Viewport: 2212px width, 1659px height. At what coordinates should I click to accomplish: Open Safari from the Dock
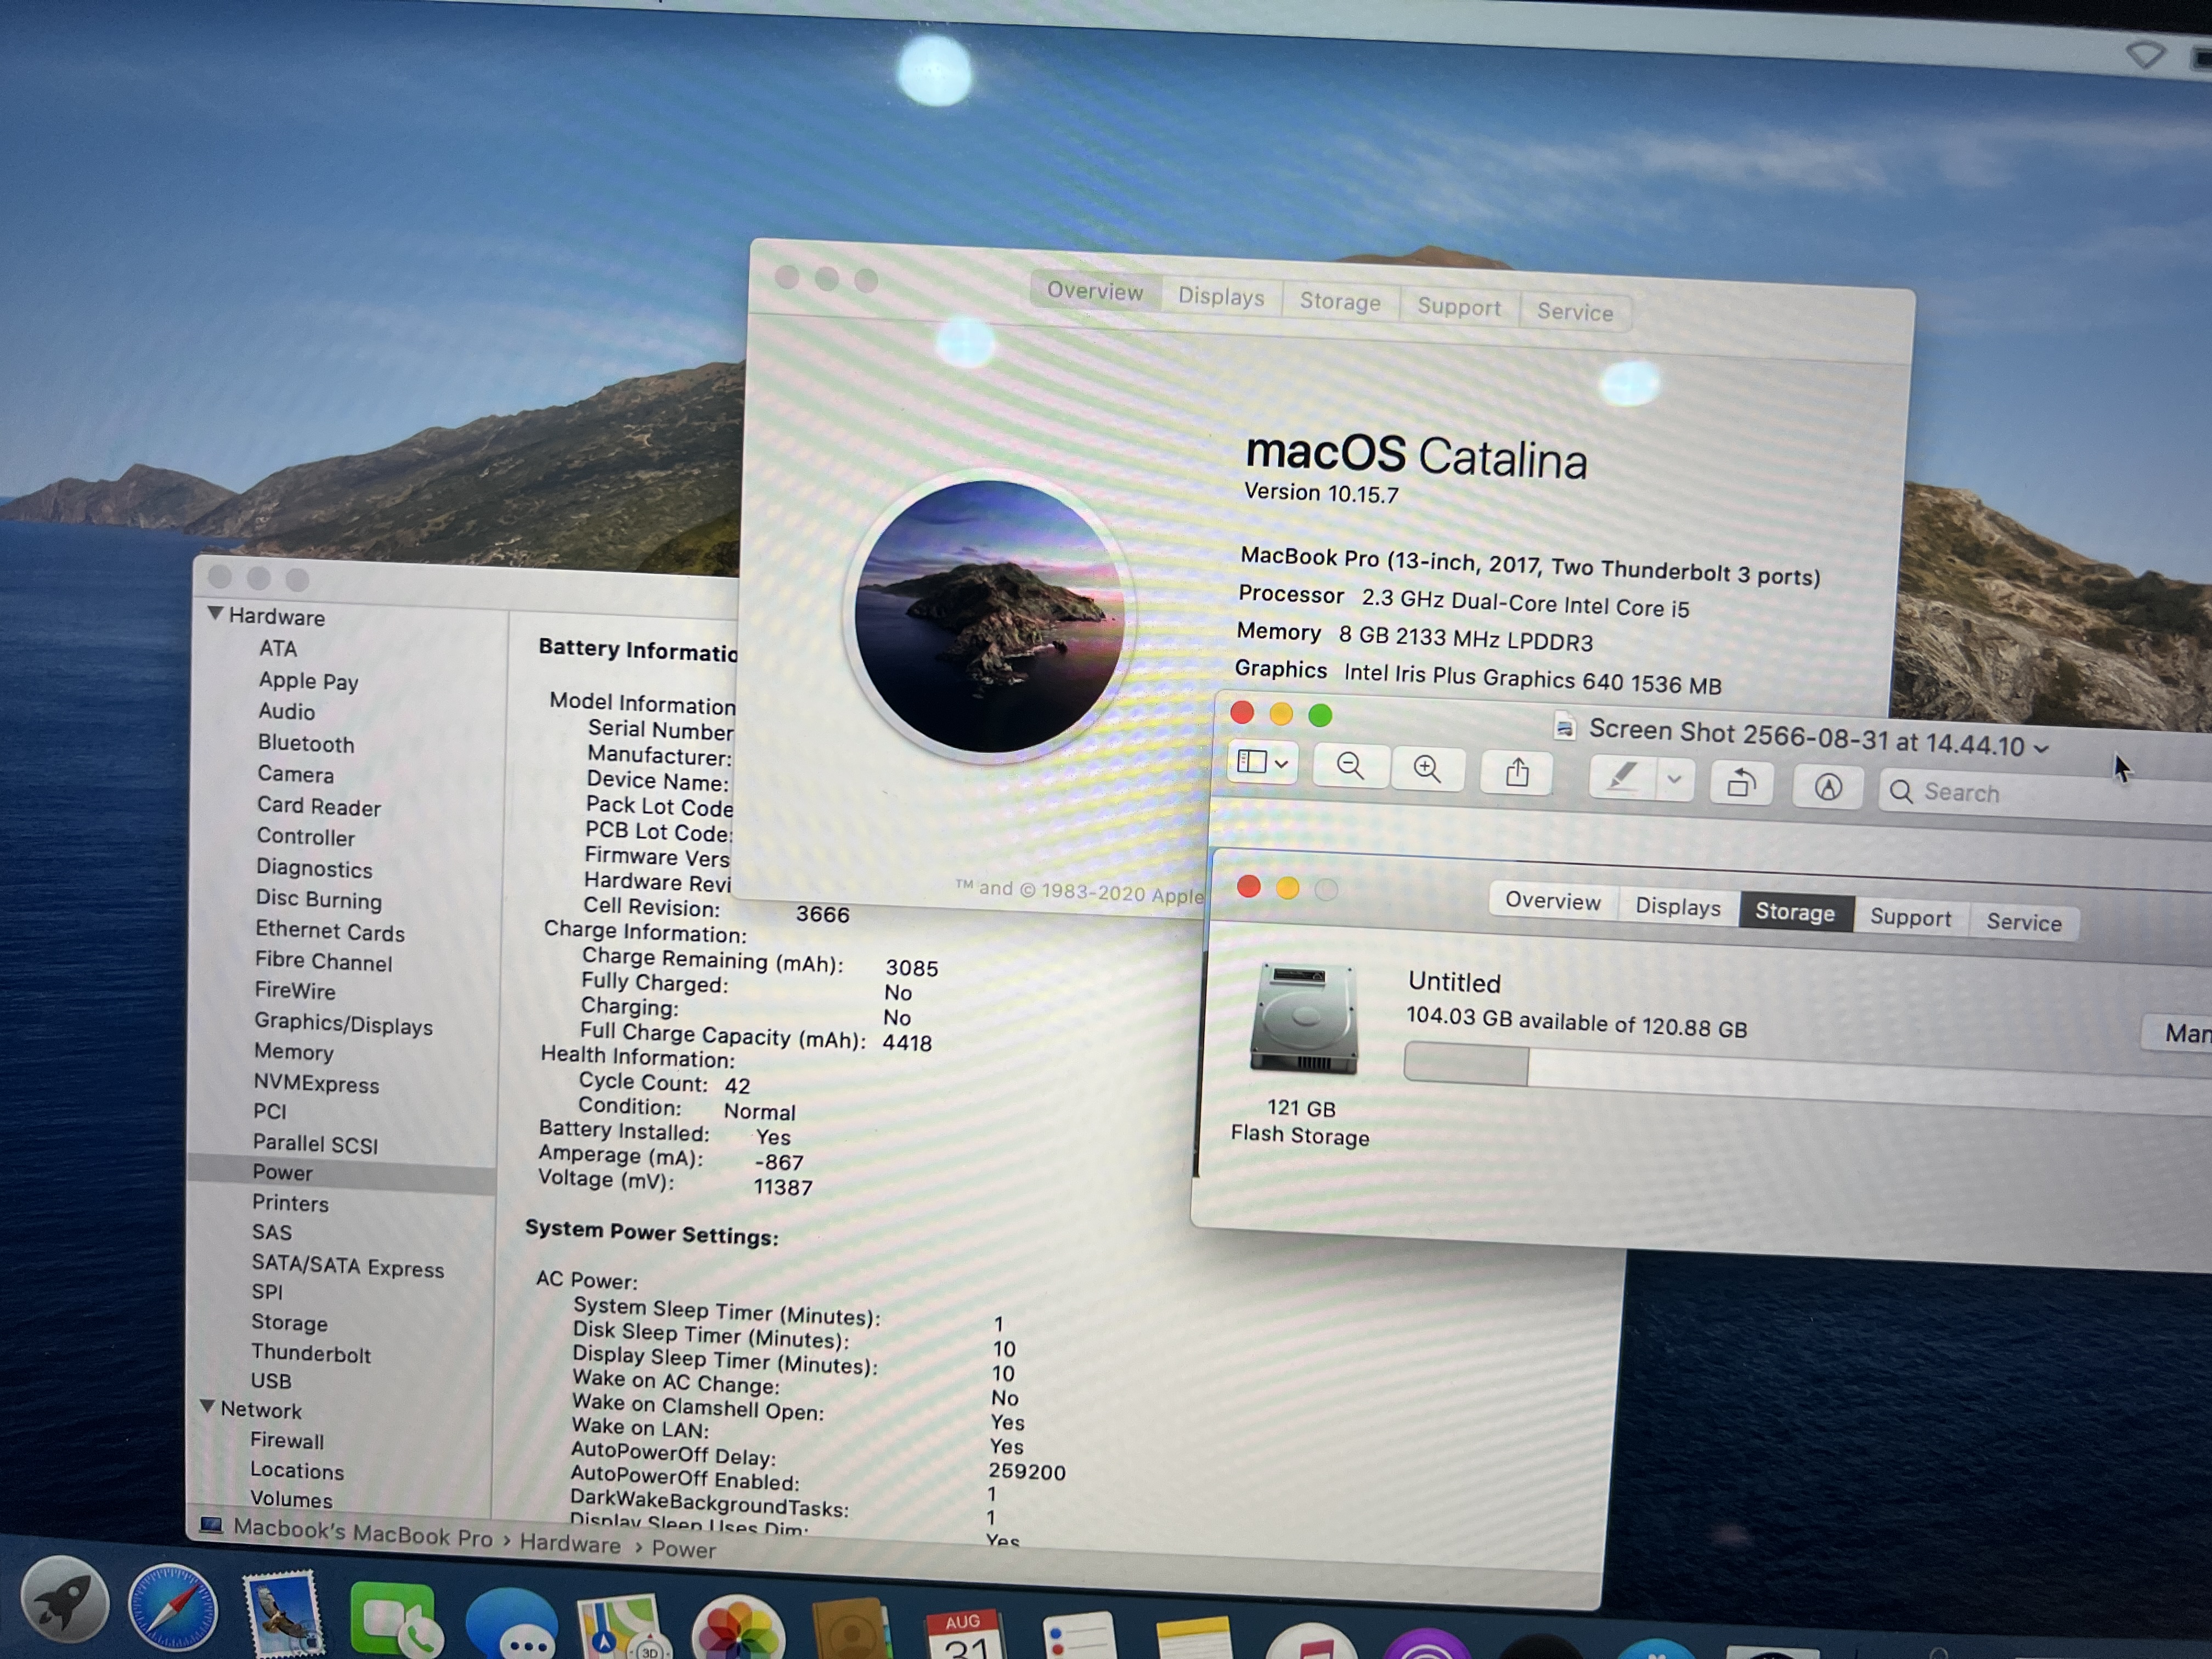(172, 1608)
